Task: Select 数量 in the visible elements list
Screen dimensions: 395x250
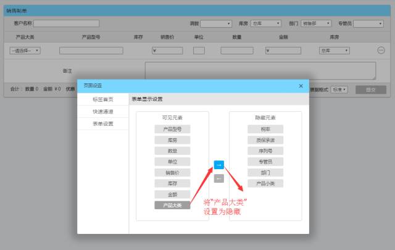Action: click(172, 151)
